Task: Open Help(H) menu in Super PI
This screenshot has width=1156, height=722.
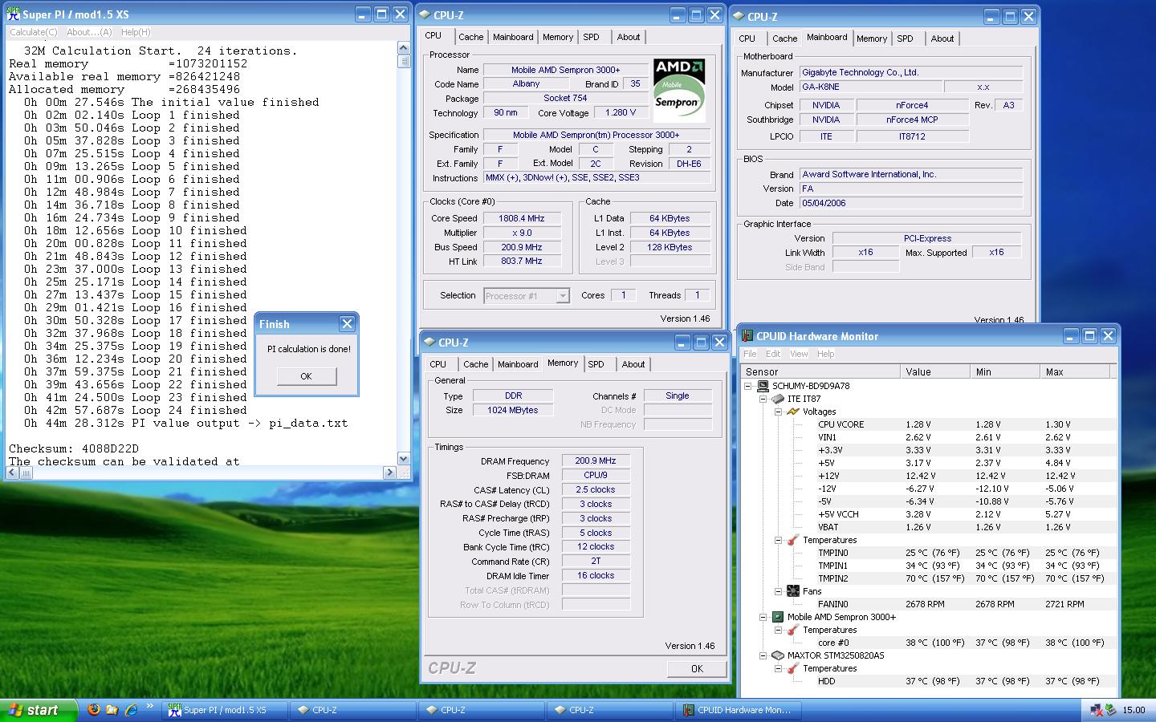Action: coord(136,32)
